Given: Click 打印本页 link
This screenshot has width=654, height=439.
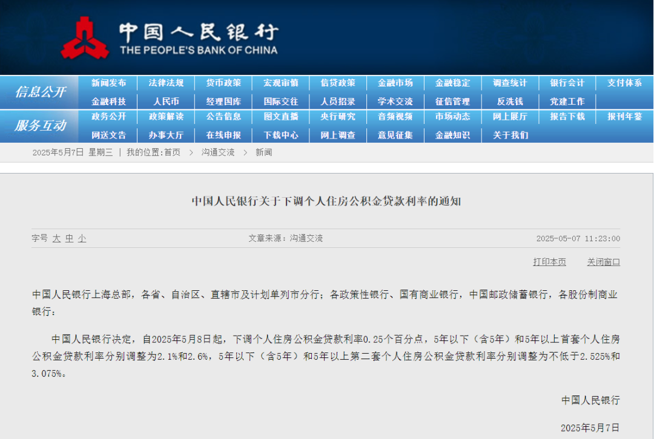Looking at the screenshot, I should coord(549,262).
